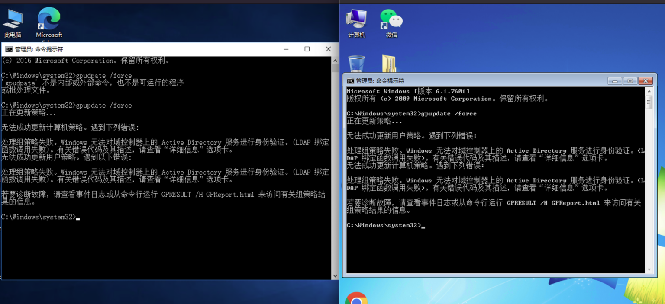Screen dimensions: 665x304
Task: Click 'gpupdate /force' command in the right window
Action: click(449, 114)
